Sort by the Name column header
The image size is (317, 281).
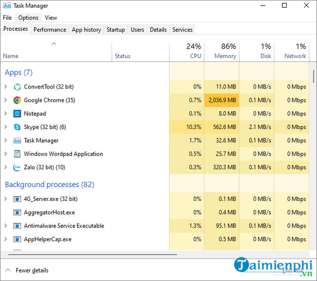56,51
